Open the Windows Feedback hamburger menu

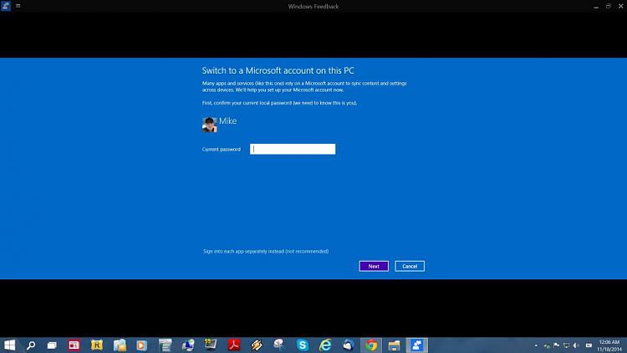point(18,6)
